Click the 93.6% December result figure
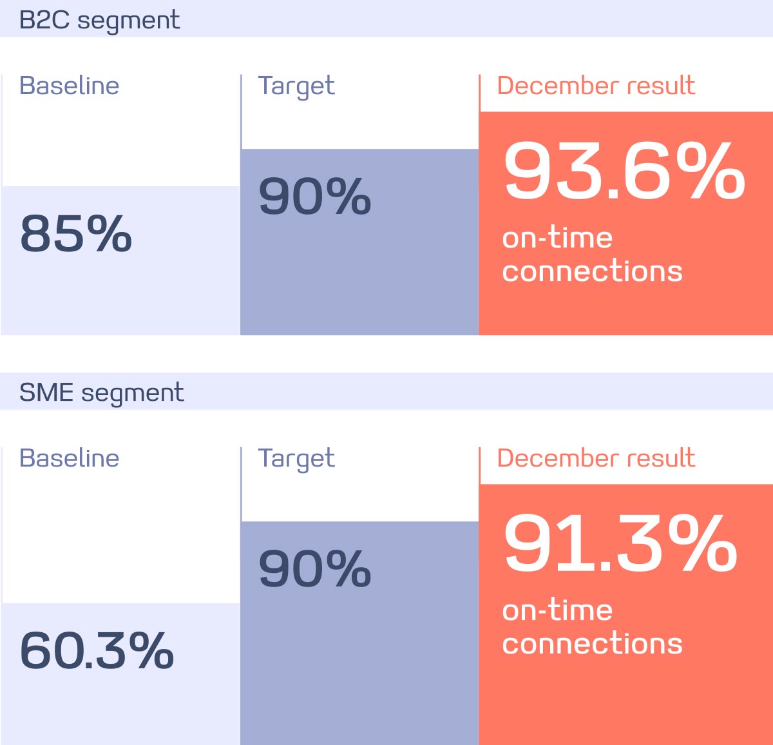The height and width of the screenshot is (745, 773). coord(624,172)
